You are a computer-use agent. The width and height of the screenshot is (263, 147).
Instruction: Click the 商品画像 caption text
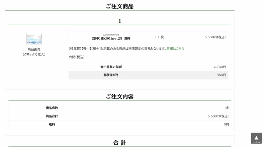pyautogui.click(x=34, y=49)
